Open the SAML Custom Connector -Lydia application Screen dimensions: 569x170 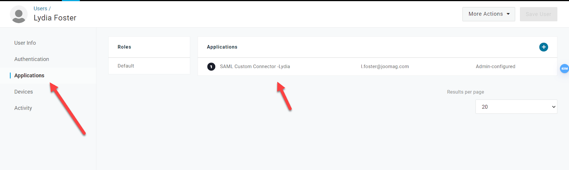point(255,67)
